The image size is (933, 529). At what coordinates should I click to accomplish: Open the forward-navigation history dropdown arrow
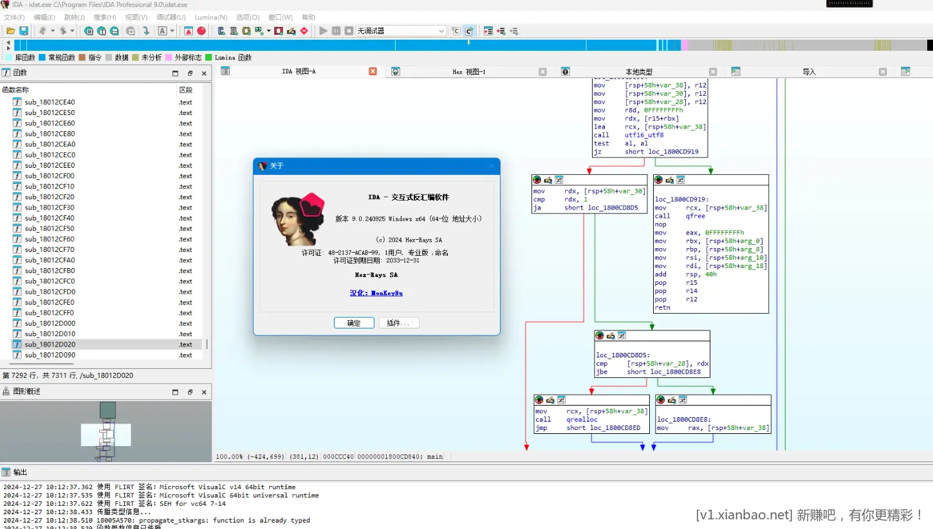point(72,31)
